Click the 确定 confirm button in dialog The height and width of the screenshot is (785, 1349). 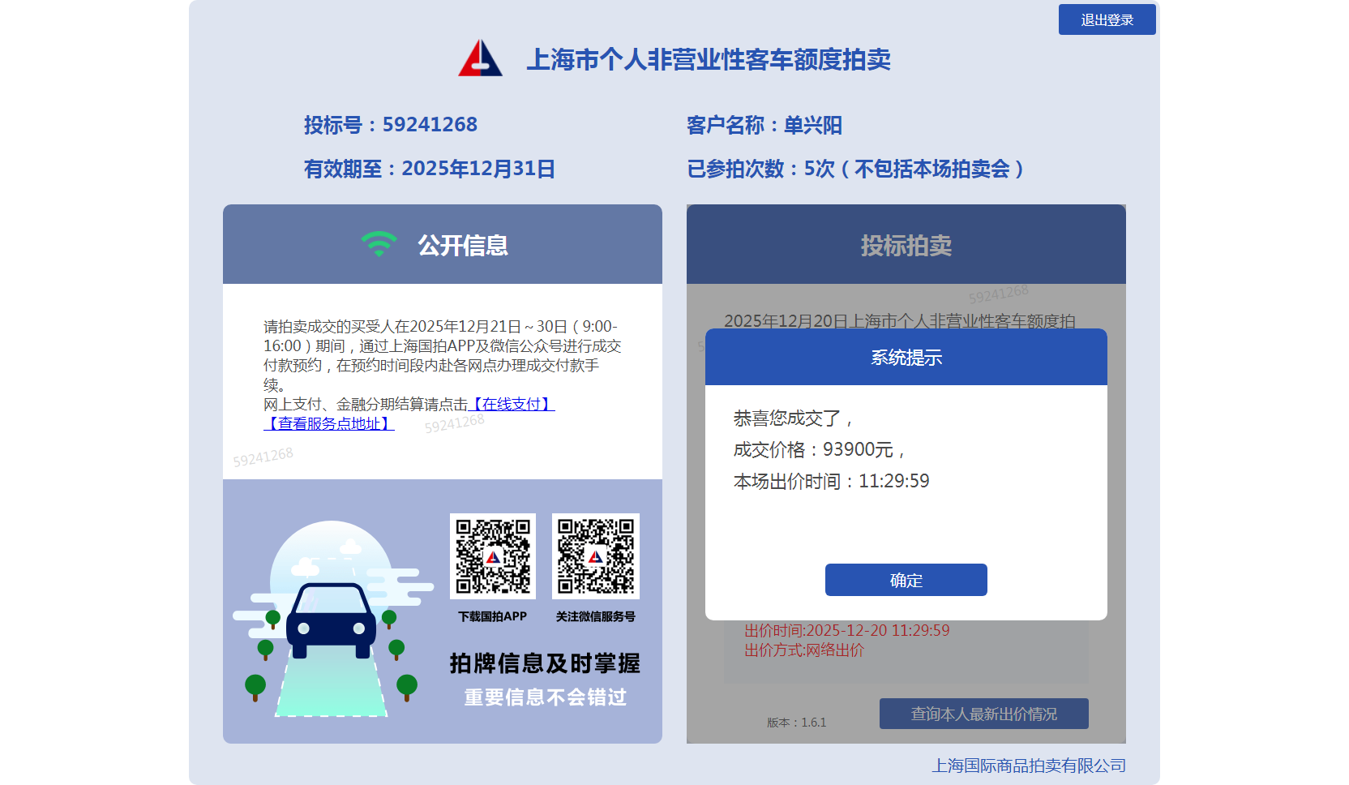click(x=906, y=580)
